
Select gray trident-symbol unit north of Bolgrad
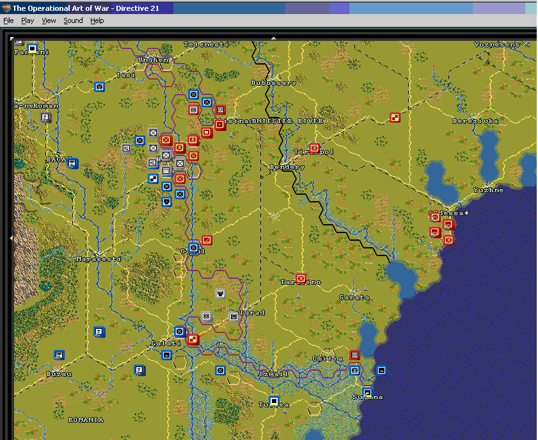pyautogui.click(x=220, y=294)
